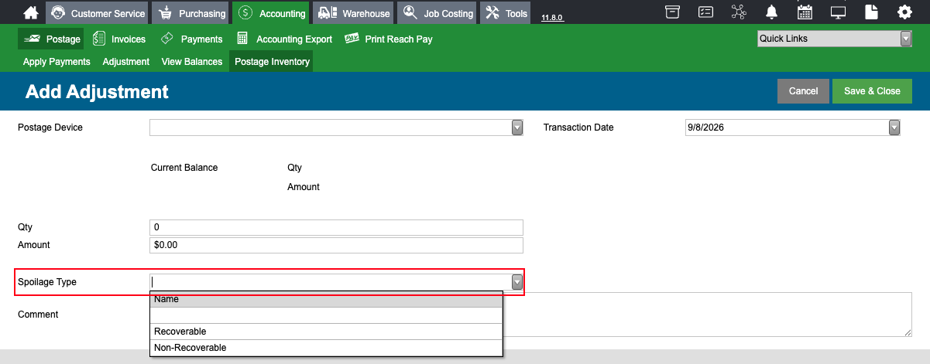Viewport: 930px width, 364px height.
Task: Open the calendar icon
Action: (x=805, y=12)
